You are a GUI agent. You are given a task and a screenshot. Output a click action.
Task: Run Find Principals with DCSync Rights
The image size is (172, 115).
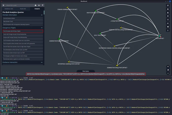tap(23, 31)
